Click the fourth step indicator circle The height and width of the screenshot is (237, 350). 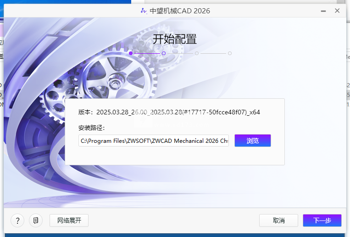[230, 53]
